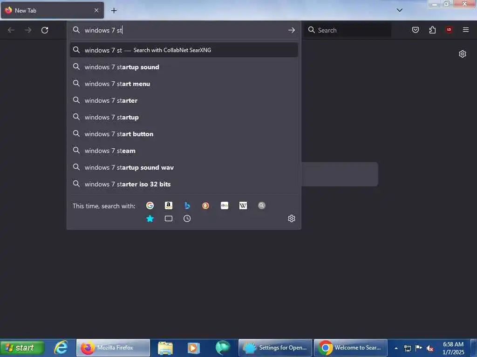477x357 pixels.
Task: Open Windows Media Player taskbar icon
Action: 193,348
